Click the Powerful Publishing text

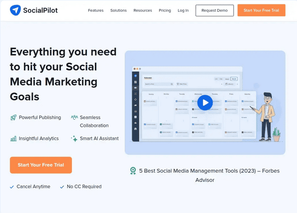point(40,117)
